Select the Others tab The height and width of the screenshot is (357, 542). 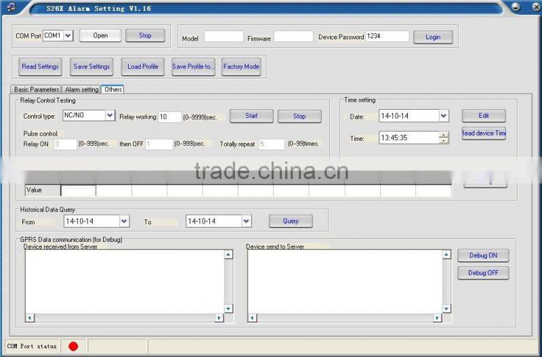[112, 89]
